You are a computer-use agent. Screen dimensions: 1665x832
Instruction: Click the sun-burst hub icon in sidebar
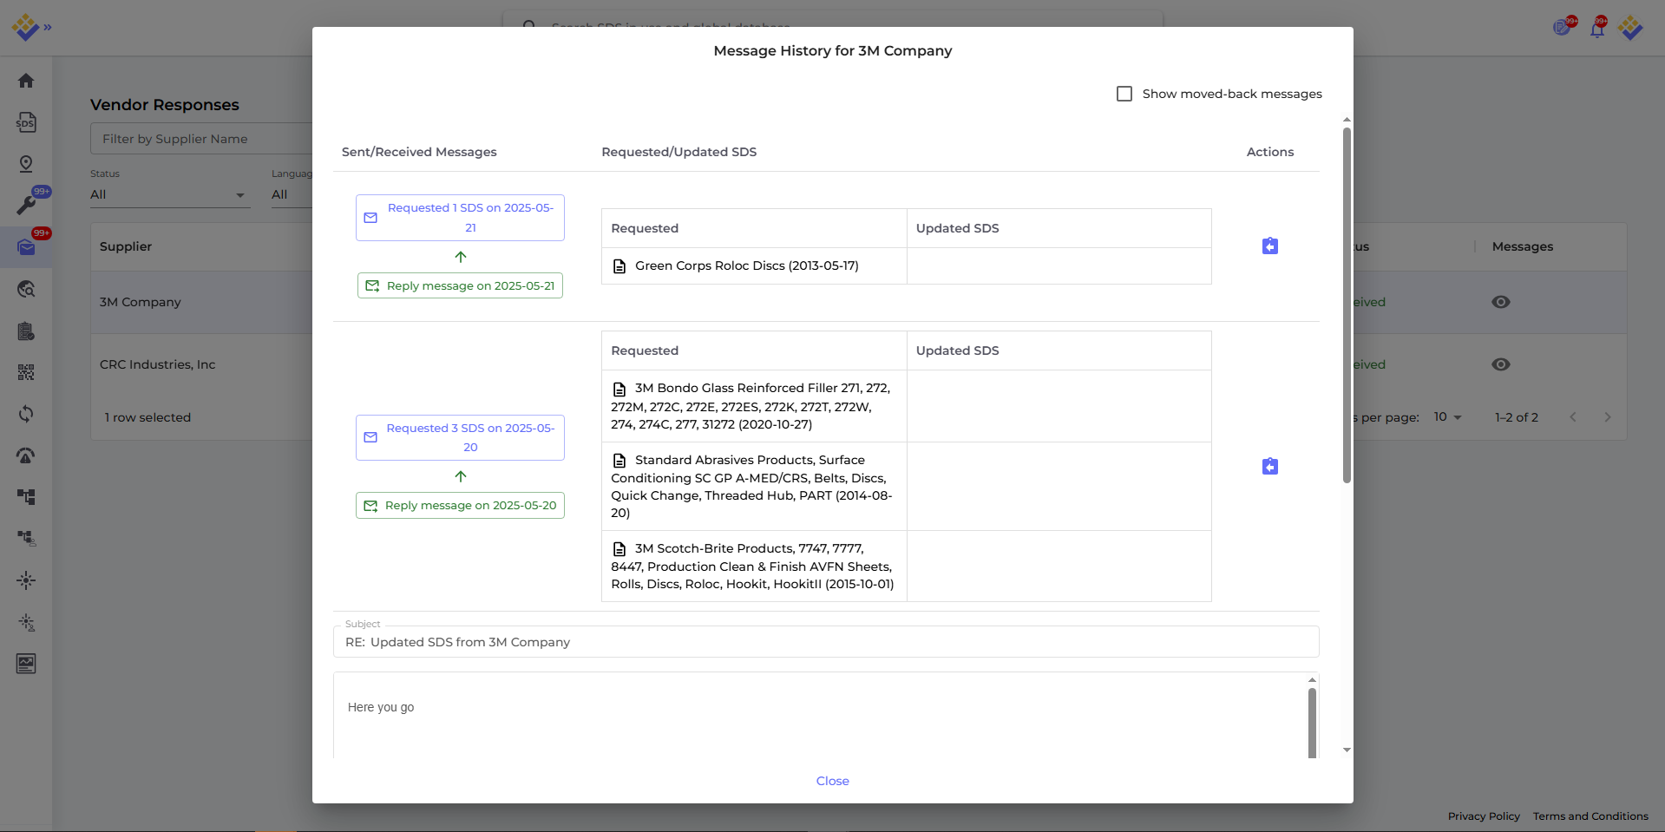pos(26,580)
